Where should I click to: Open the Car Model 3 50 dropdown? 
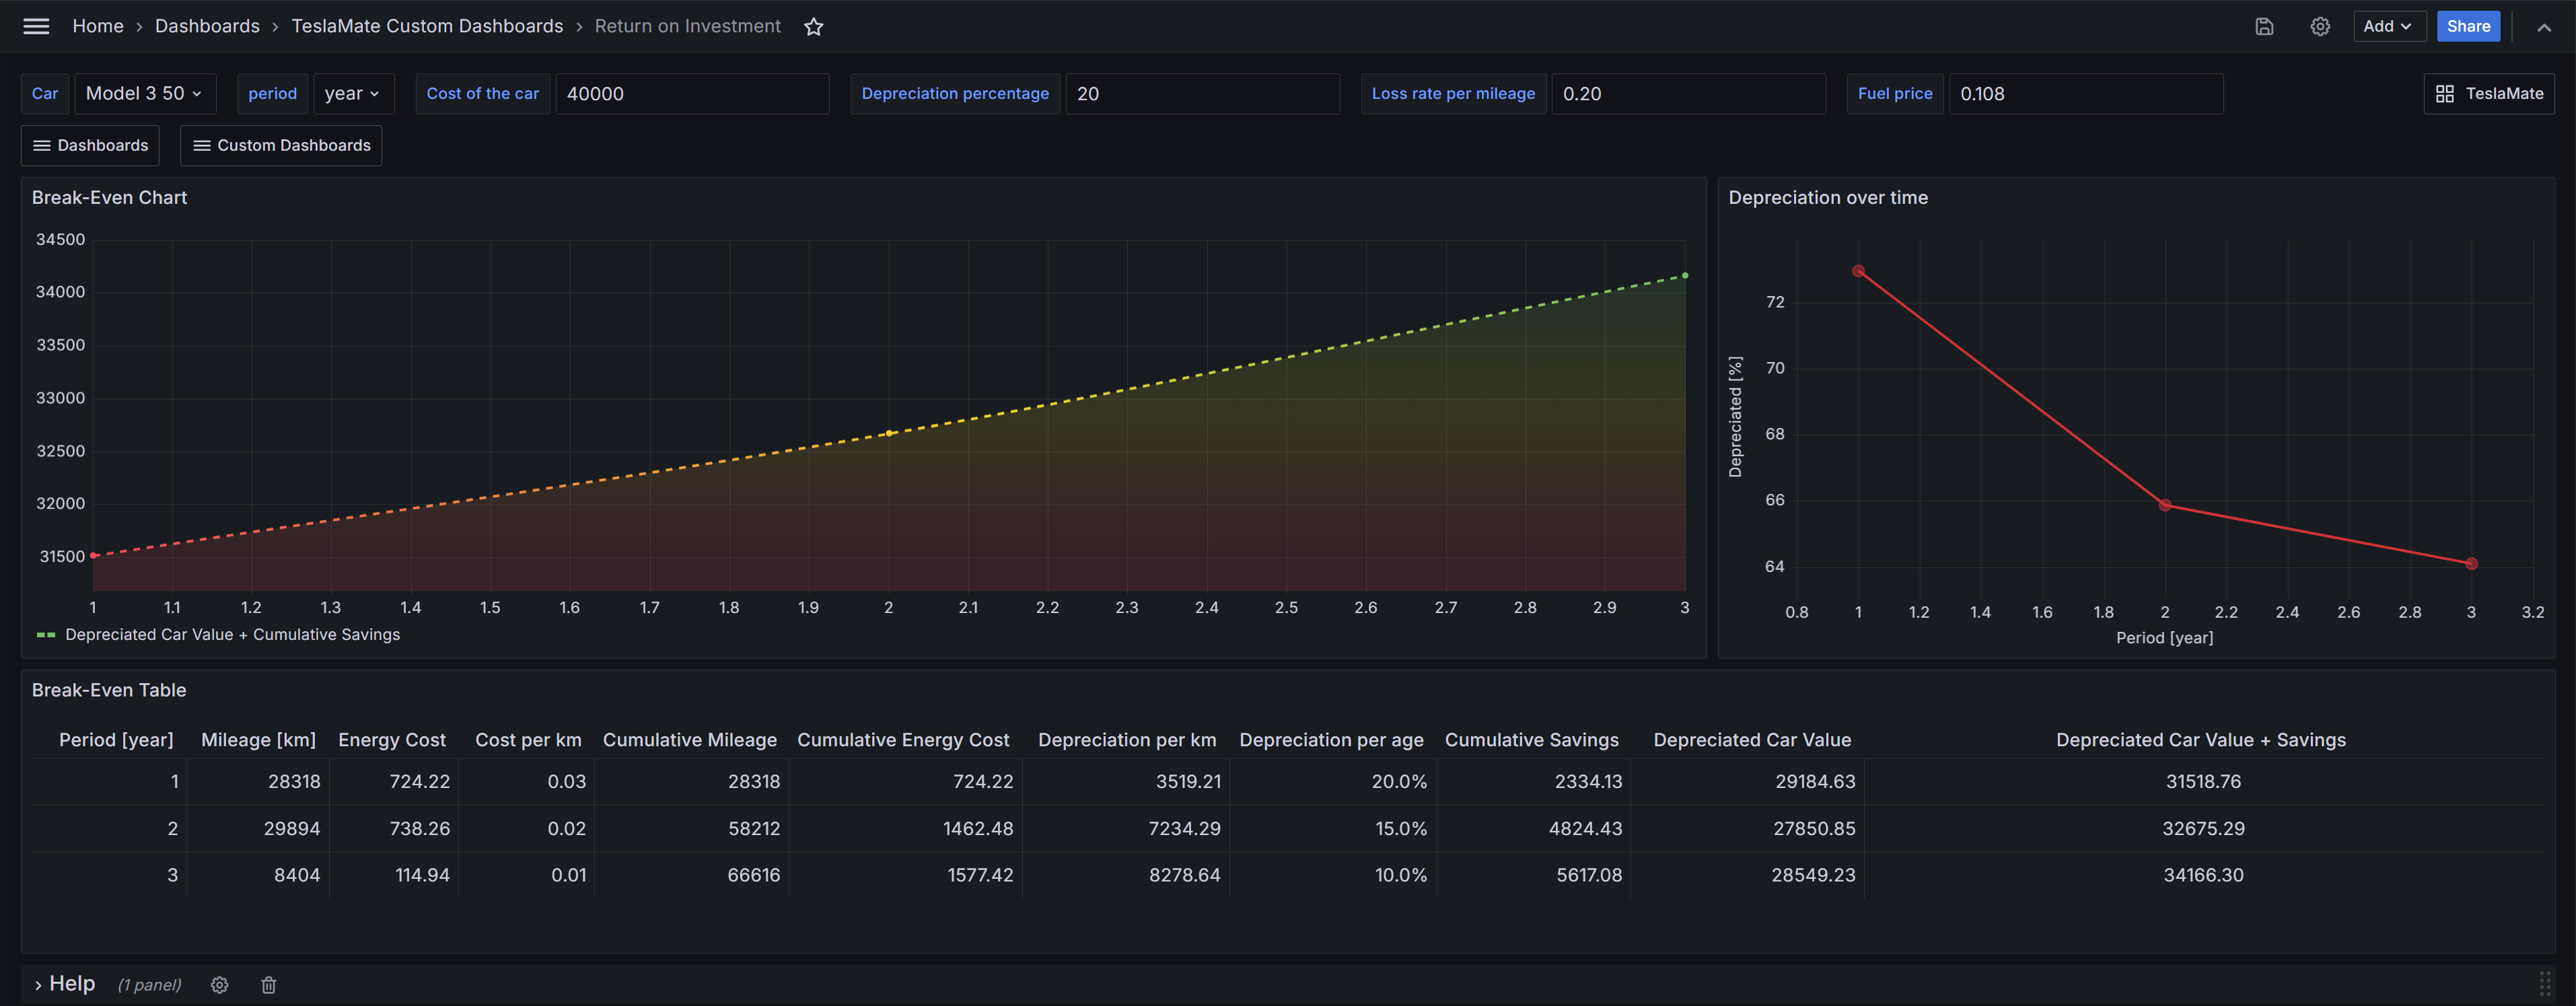click(144, 94)
